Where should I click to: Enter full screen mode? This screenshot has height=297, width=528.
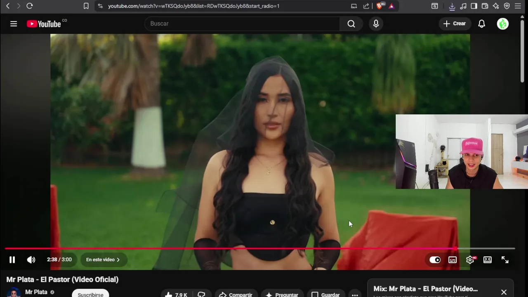pos(505,260)
